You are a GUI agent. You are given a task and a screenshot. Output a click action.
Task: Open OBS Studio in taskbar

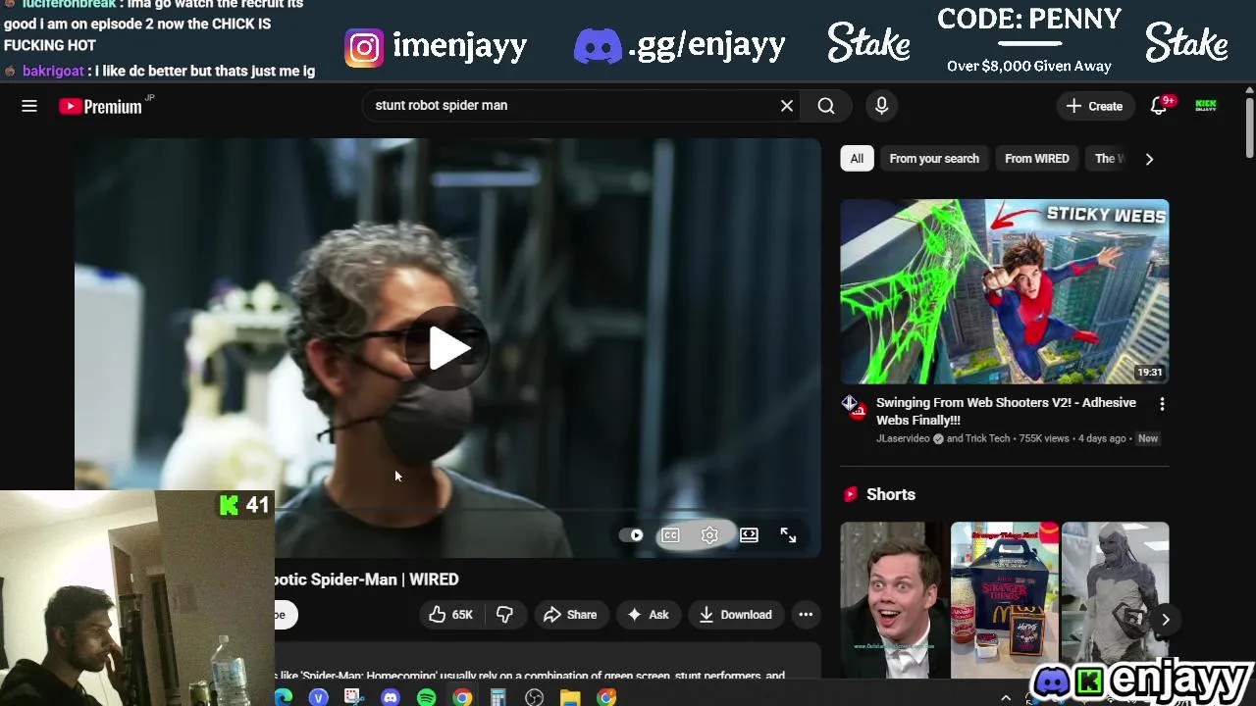[x=534, y=697]
